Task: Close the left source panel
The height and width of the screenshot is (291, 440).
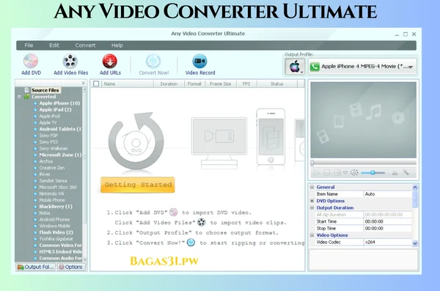Action: tap(84, 83)
